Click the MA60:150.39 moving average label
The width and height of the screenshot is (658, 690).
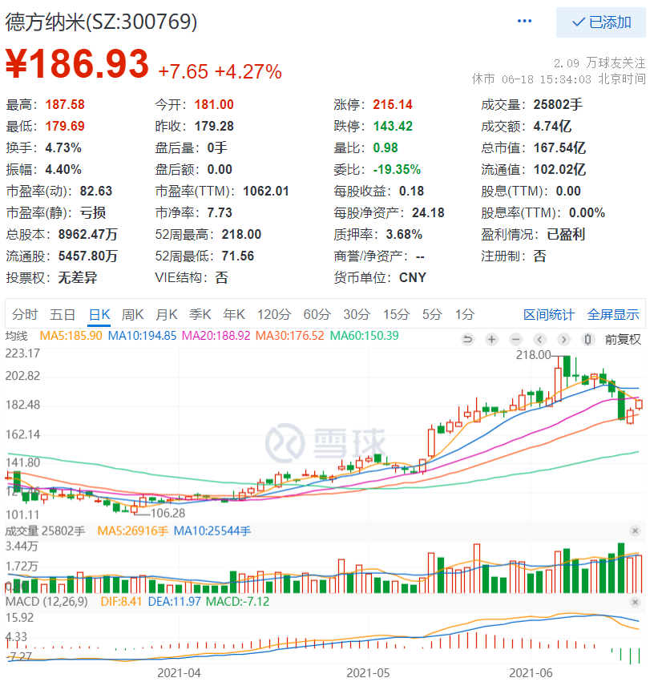(x=365, y=336)
